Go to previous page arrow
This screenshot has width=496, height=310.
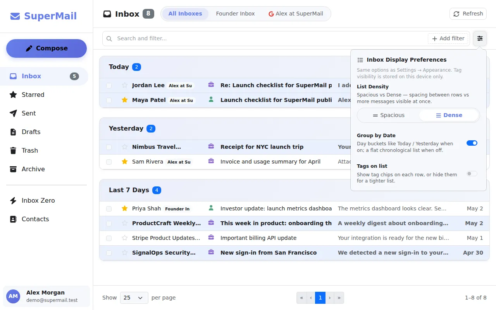tap(311, 298)
